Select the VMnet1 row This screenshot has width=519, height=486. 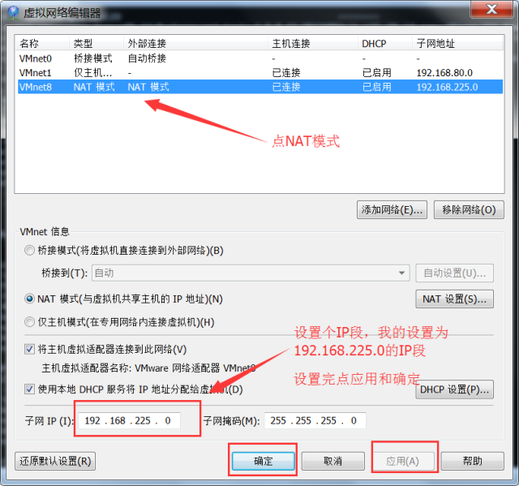pos(260,72)
